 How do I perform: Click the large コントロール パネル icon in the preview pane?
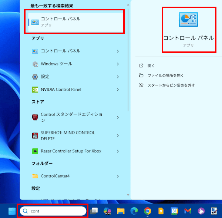(x=188, y=20)
